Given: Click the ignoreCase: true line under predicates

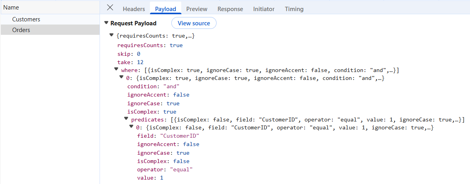Looking at the screenshot, I should [163, 153].
